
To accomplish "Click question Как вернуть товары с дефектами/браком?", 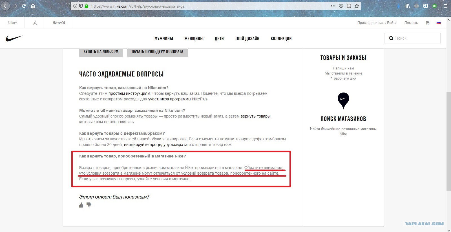I will click(x=122, y=133).
